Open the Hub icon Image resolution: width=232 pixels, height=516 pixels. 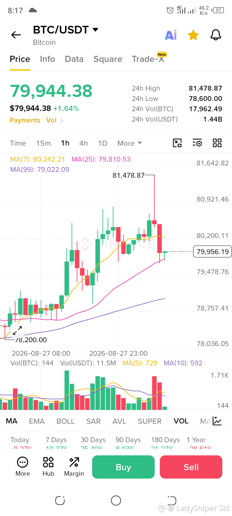click(48, 467)
